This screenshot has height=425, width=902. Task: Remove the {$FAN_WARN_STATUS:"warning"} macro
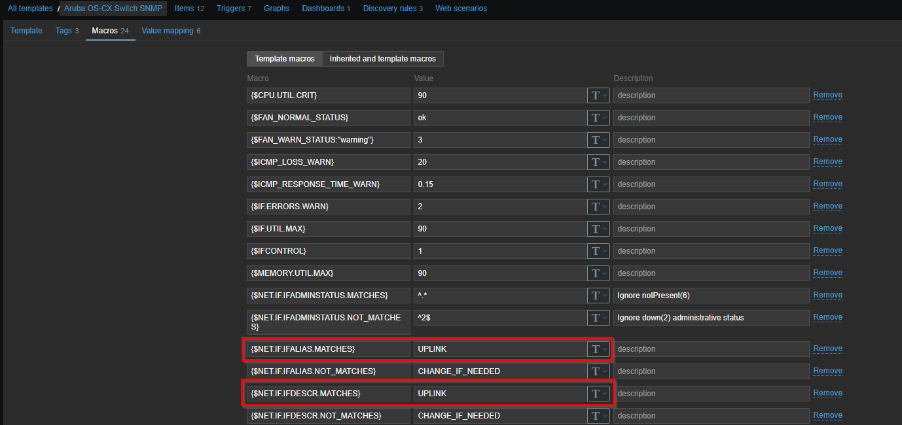827,139
